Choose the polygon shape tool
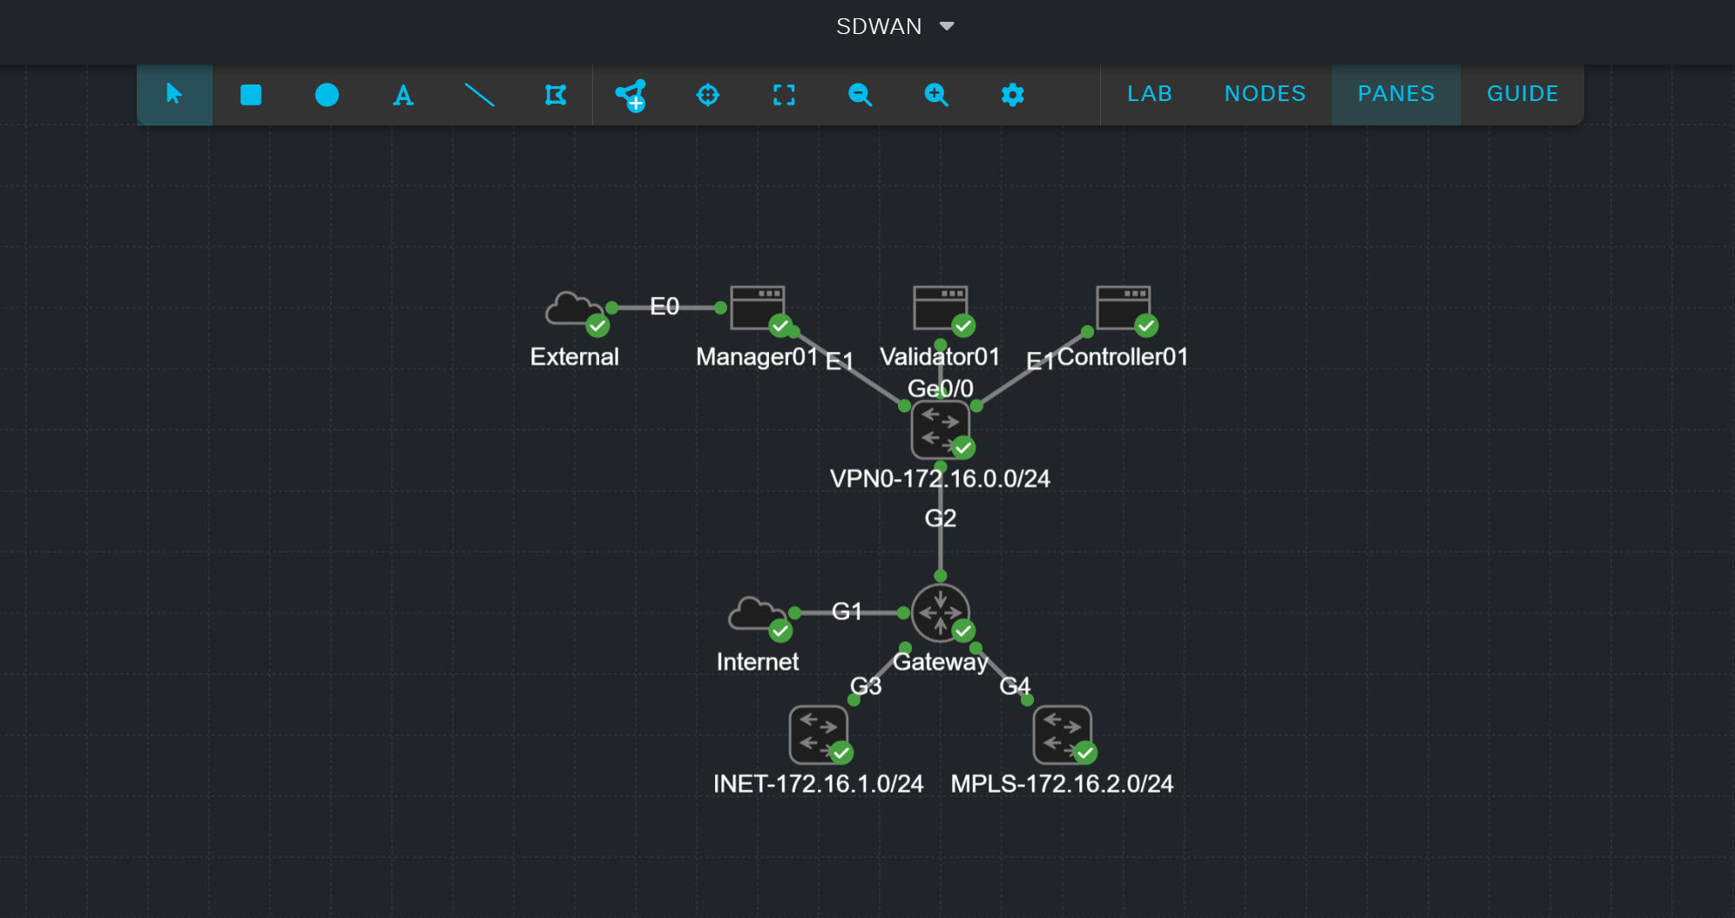 [555, 94]
